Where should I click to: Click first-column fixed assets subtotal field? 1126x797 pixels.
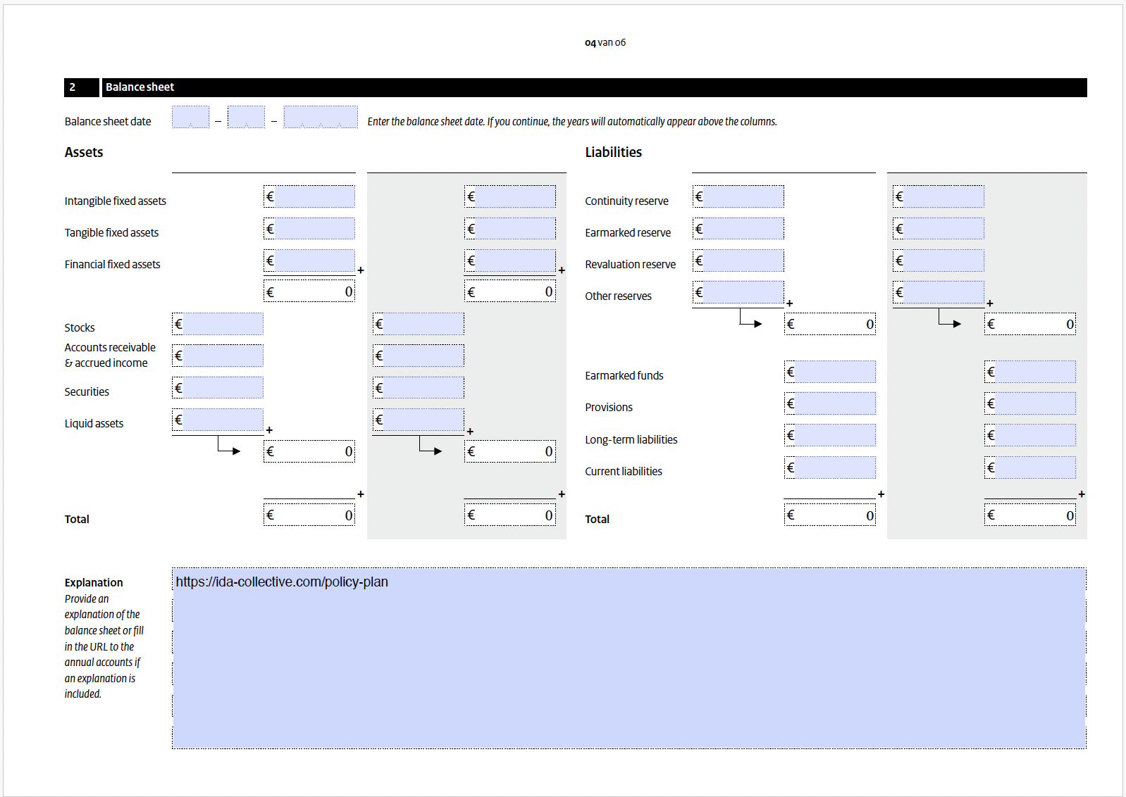(x=309, y=291)
